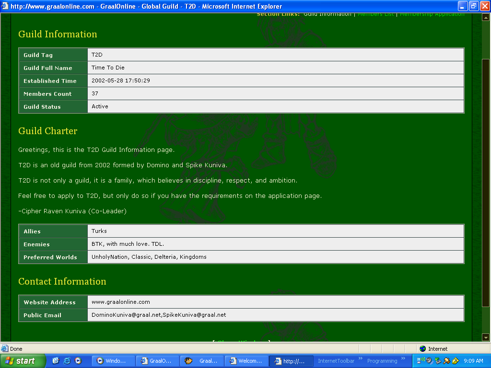The height and width of the screenshot is (368, 491).
Task: Click the Guild Information heading
Action: (x=58, y=34)
